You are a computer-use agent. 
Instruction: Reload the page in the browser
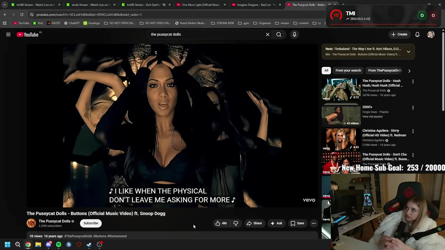(x=22, y=15)
